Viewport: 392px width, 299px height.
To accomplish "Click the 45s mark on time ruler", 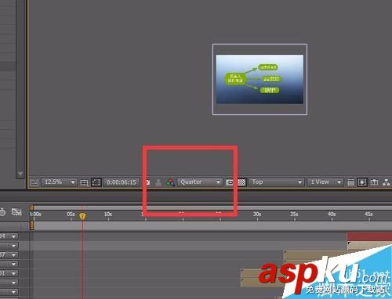I will tap(368, 214).
